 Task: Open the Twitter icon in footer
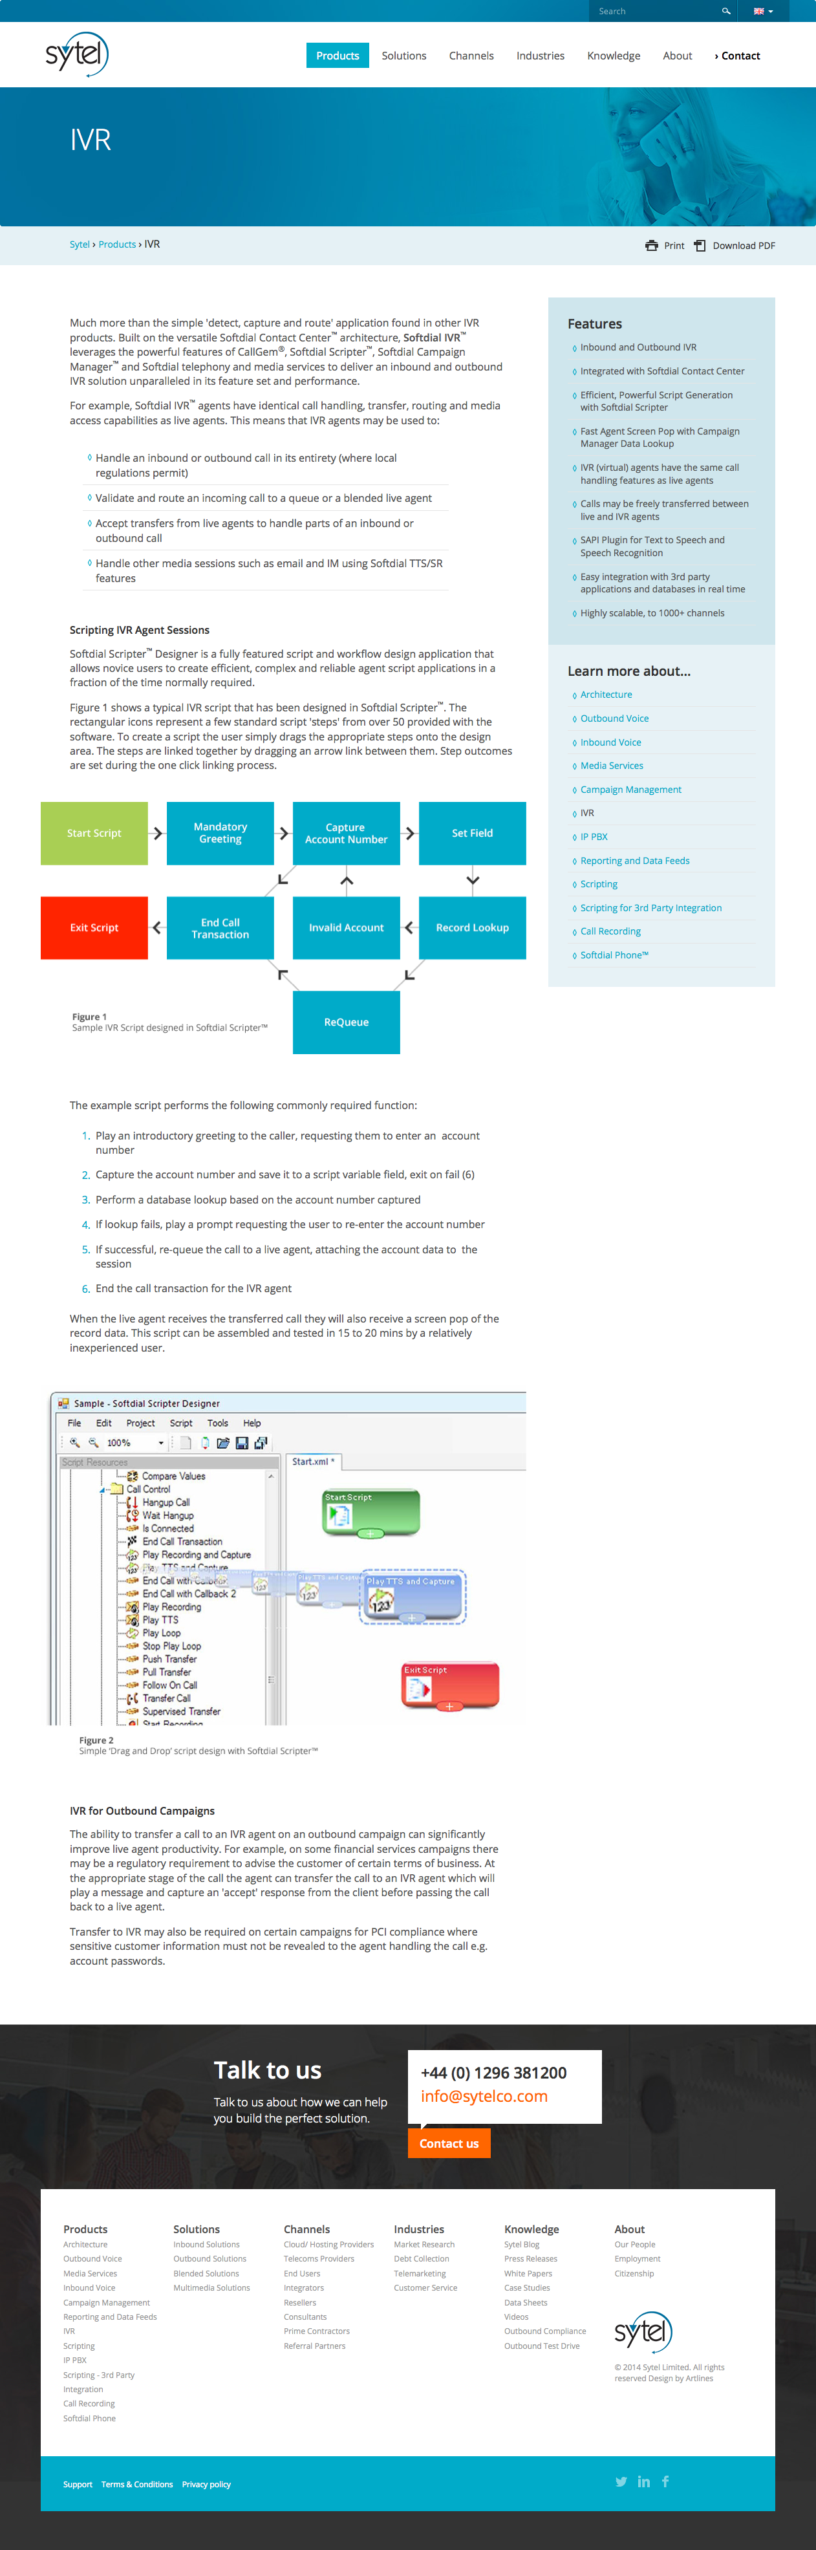click(x=621, y=2481)
